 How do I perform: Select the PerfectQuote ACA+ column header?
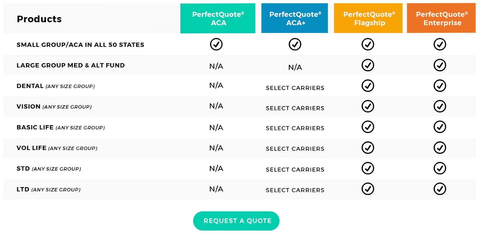[295, 18]
